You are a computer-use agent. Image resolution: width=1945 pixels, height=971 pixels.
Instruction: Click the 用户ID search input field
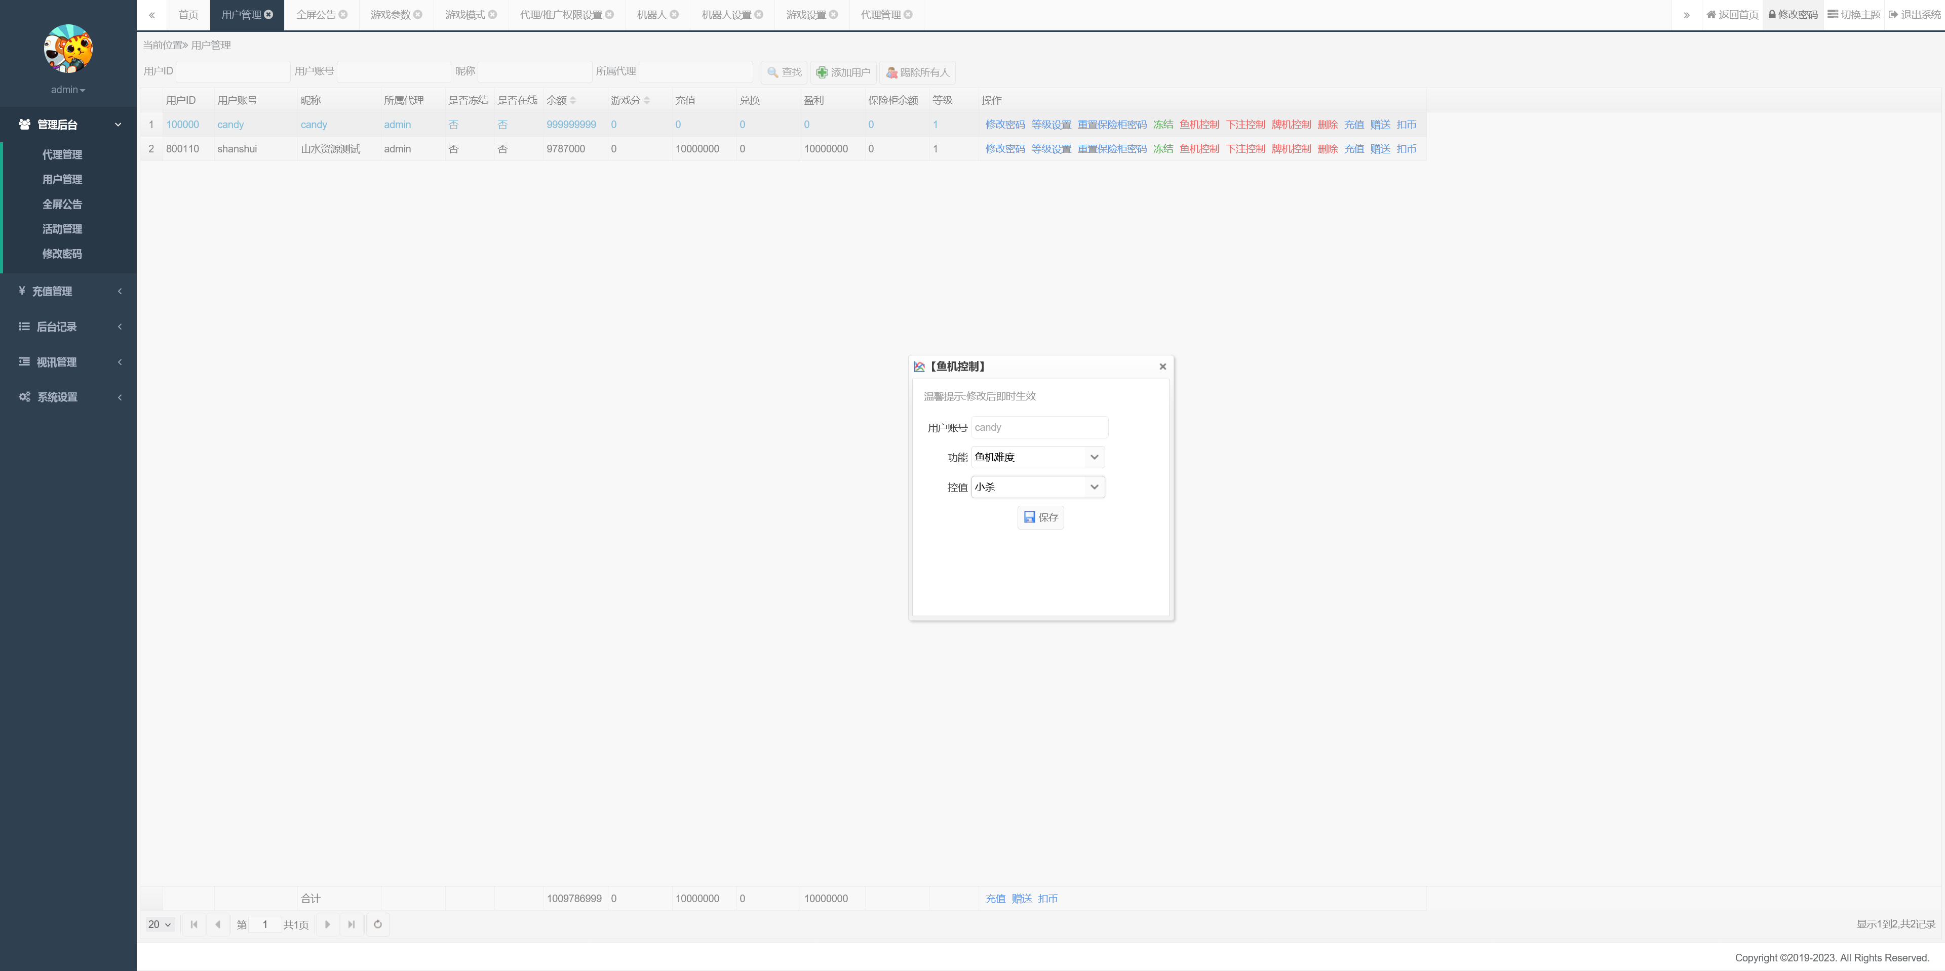tap(232, 71)
